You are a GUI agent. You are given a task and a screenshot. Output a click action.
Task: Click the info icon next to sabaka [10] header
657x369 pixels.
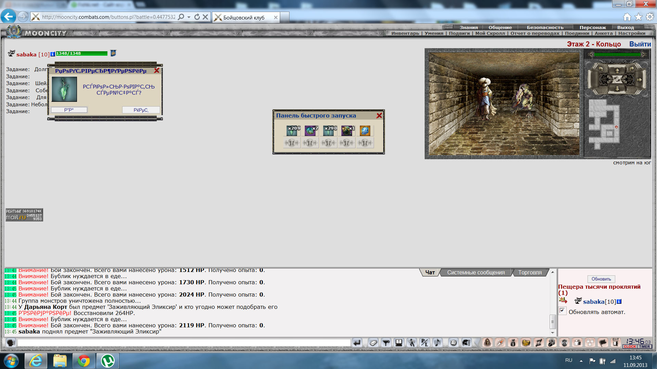coord(53,54)
